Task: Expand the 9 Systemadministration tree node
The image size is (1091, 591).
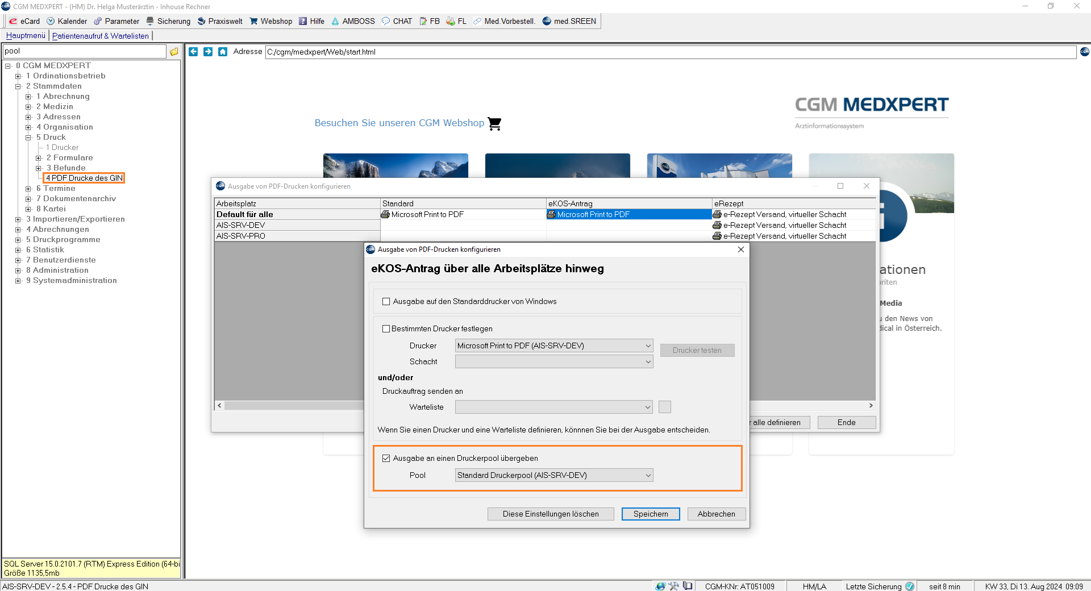Action: tap(18, 281)
